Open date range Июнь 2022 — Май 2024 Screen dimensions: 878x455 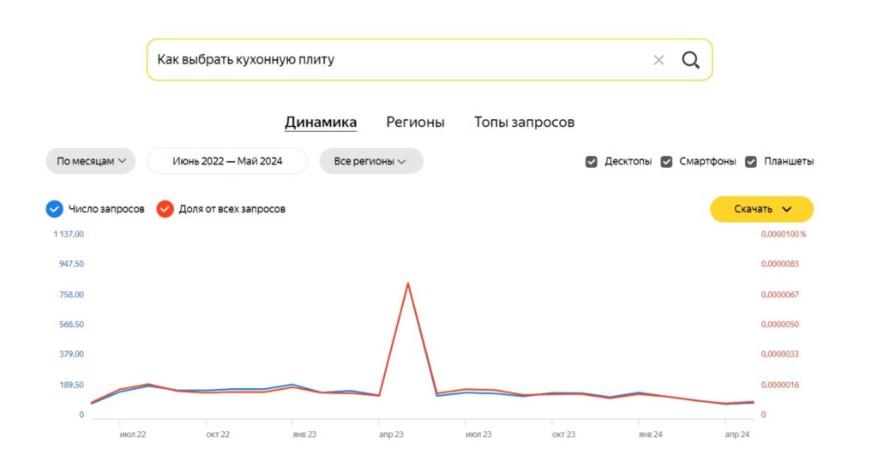[227, 161]
